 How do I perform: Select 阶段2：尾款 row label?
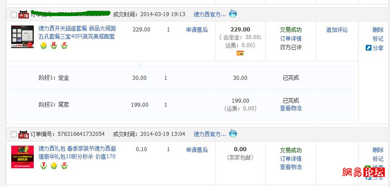(x=54, y=105)
